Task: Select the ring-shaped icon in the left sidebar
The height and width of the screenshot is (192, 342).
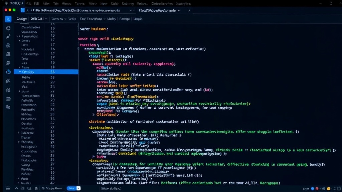Action: pyautogui.click(x=8, y=28)
